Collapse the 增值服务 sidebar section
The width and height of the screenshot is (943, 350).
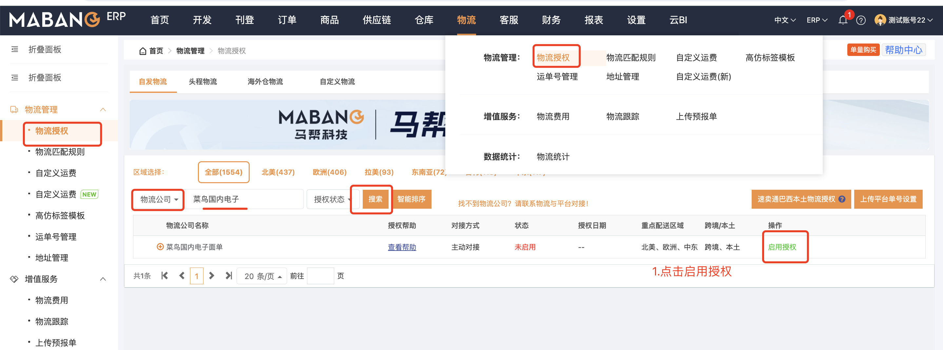point(103,279)
